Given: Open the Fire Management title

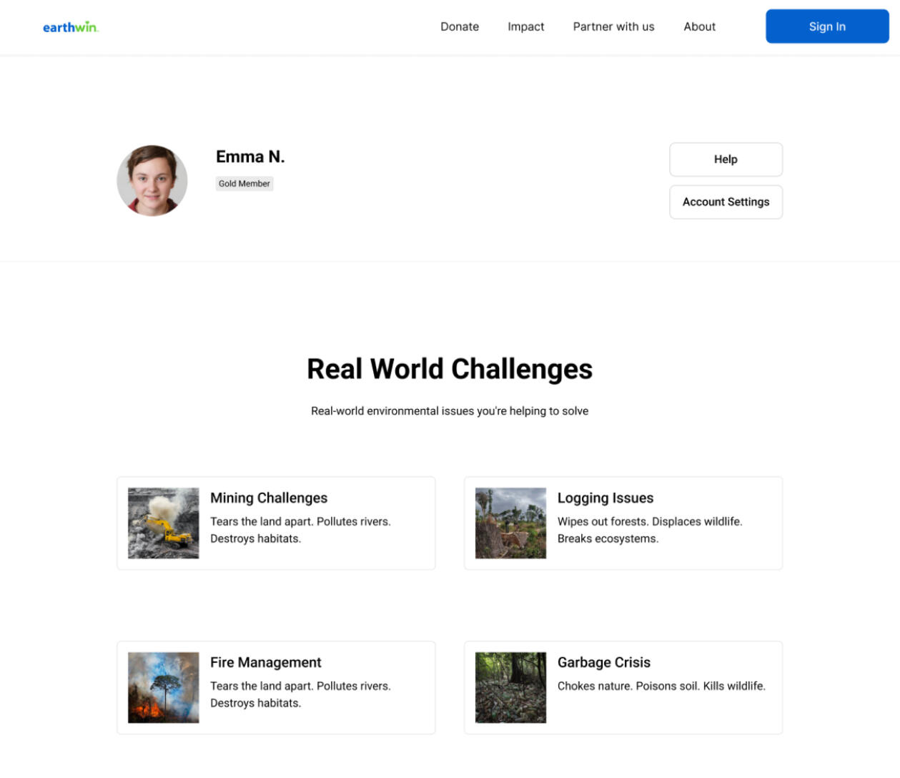Looking at the screenshot, I should (265, 662).
